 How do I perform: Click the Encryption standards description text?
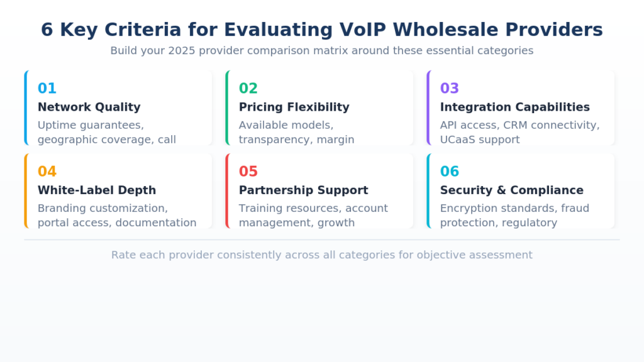tap(514, 215)
